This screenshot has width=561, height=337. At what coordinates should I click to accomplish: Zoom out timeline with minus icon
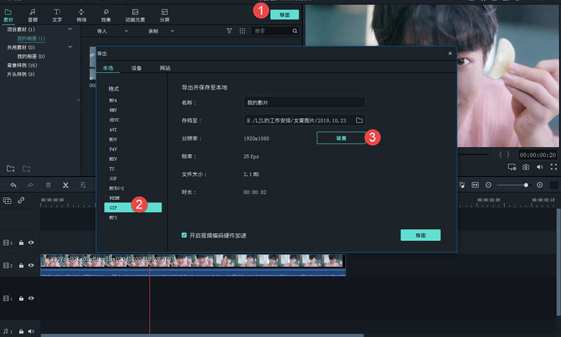[488, 185]
